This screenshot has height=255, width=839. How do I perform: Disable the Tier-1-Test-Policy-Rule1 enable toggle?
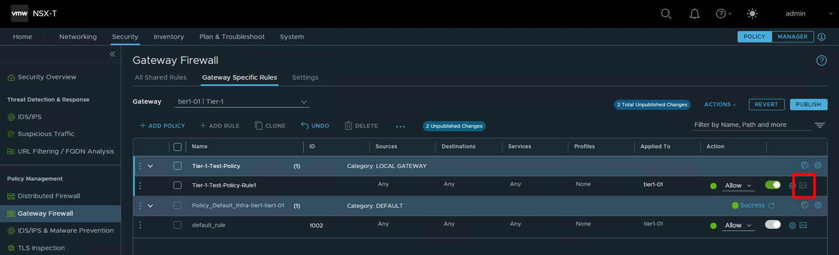coord(773,185)
